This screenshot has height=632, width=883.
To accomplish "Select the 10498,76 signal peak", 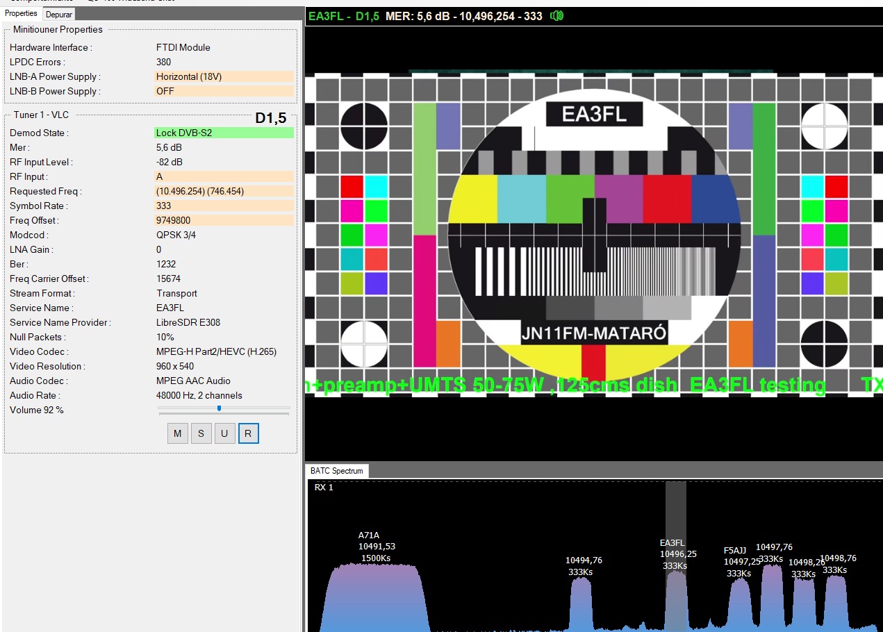I will 836,601.
